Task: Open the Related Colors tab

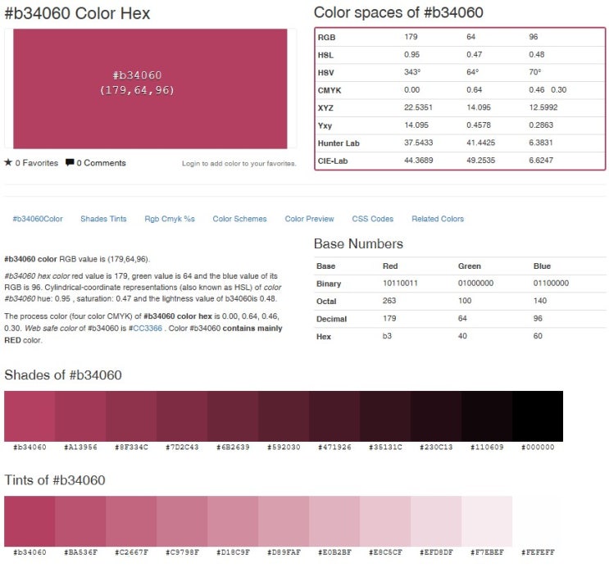Action: click(x=438, y=219)
